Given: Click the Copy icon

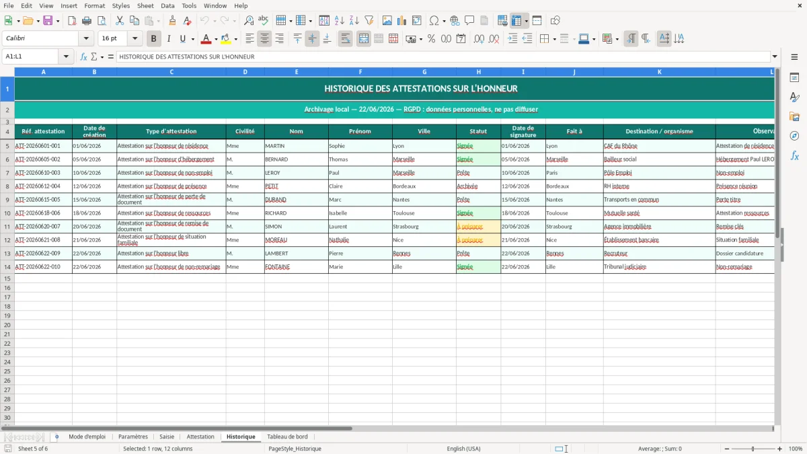Looking at the screenshot, I should (x=134, y=21).
